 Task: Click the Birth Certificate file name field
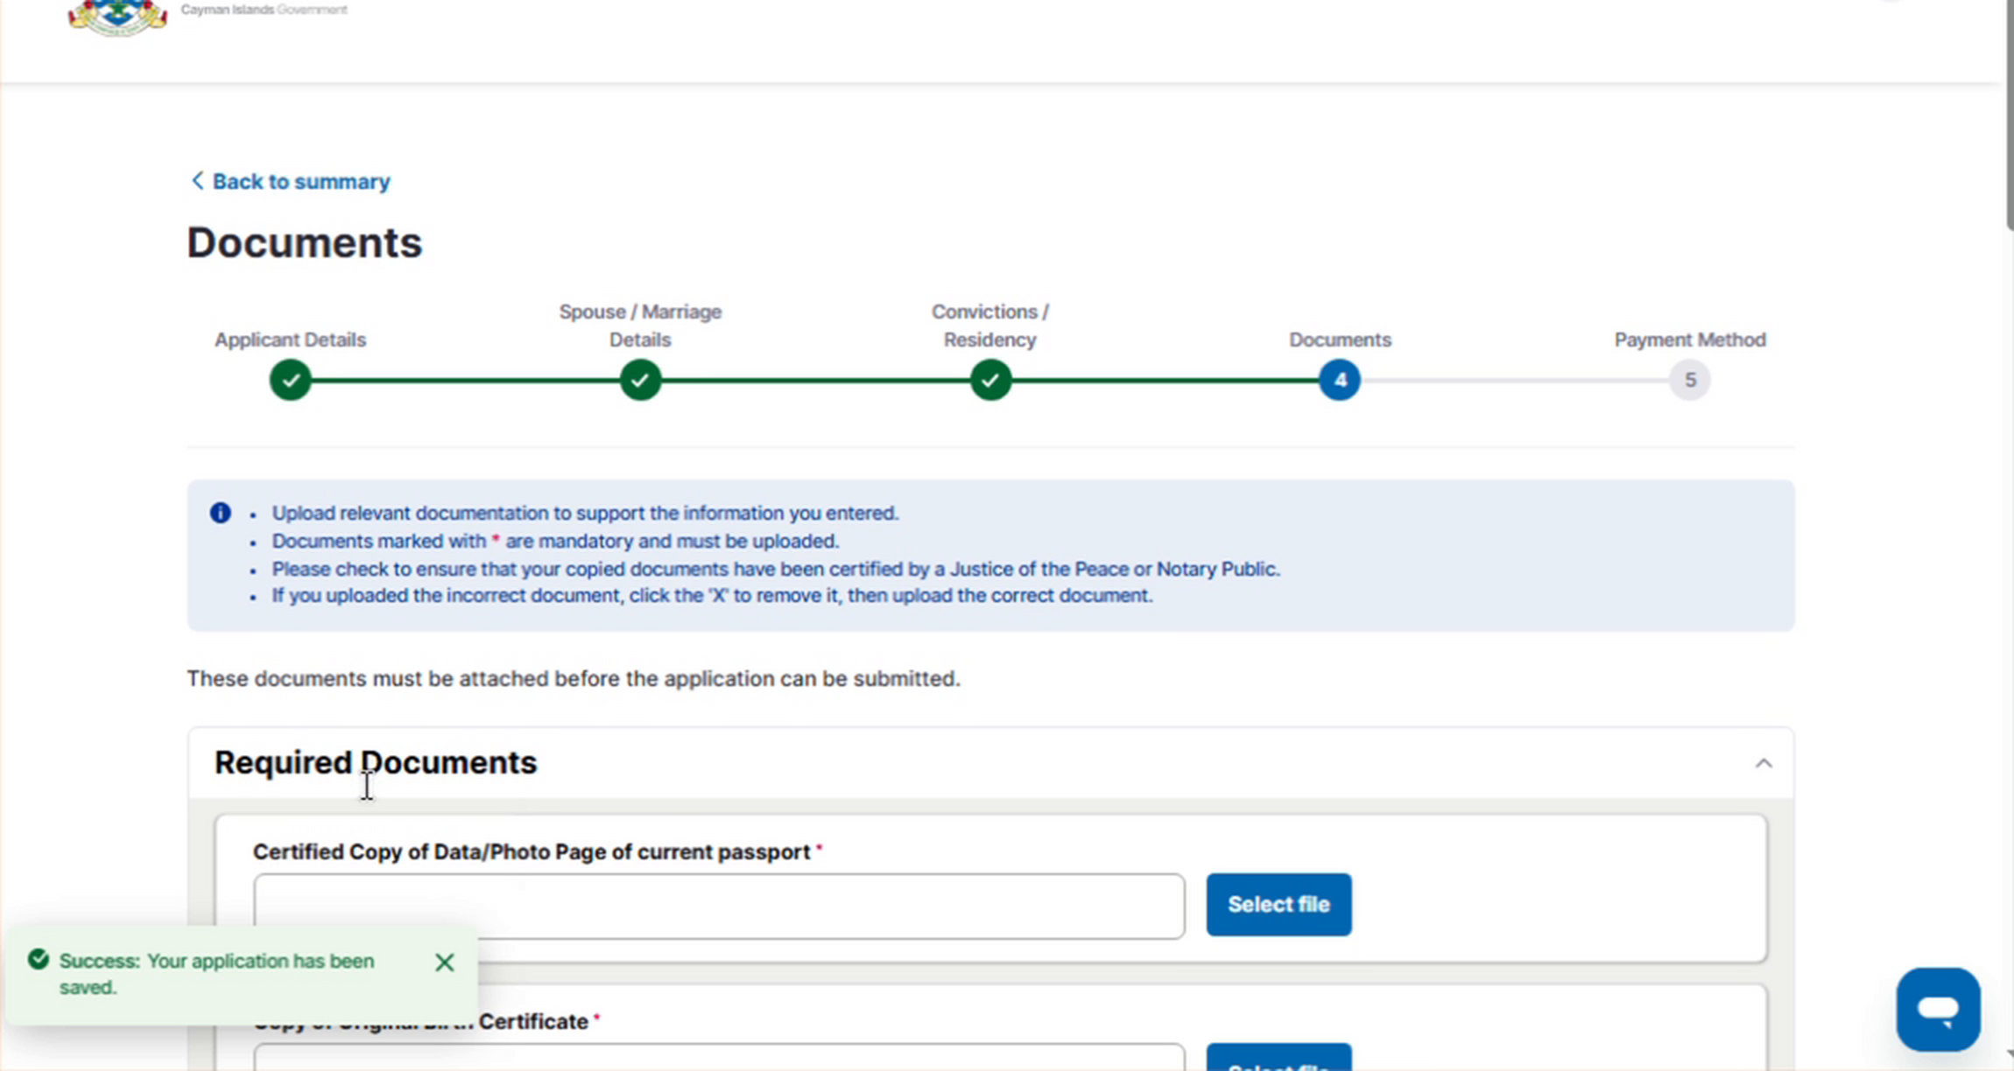pyautogui.click(x=719, y=1057)
